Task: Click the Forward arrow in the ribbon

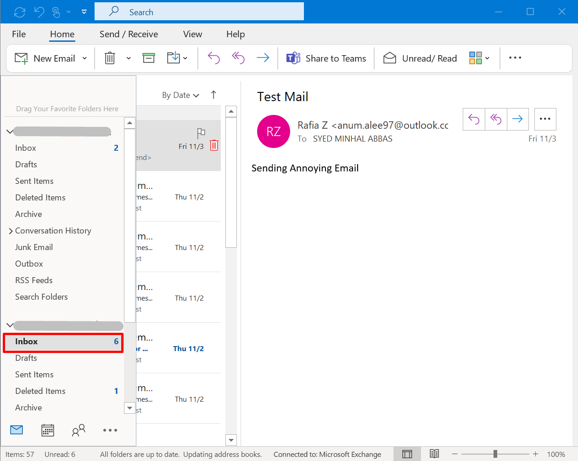Action: (263, 58)
